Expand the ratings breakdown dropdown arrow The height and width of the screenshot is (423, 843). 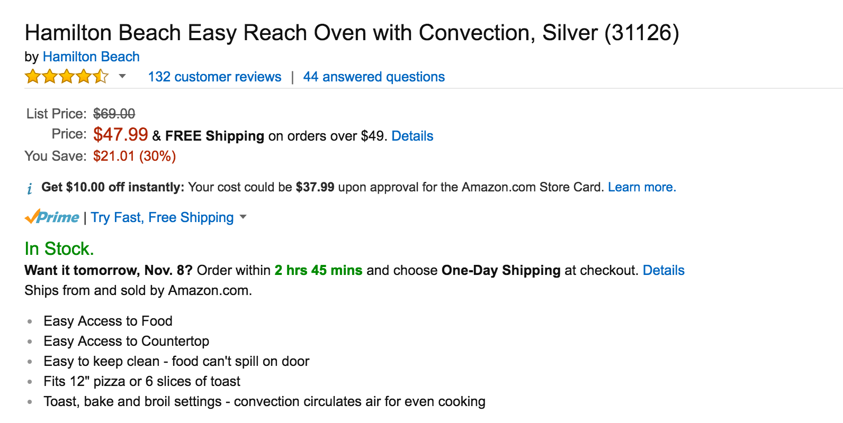pos(122,76)
